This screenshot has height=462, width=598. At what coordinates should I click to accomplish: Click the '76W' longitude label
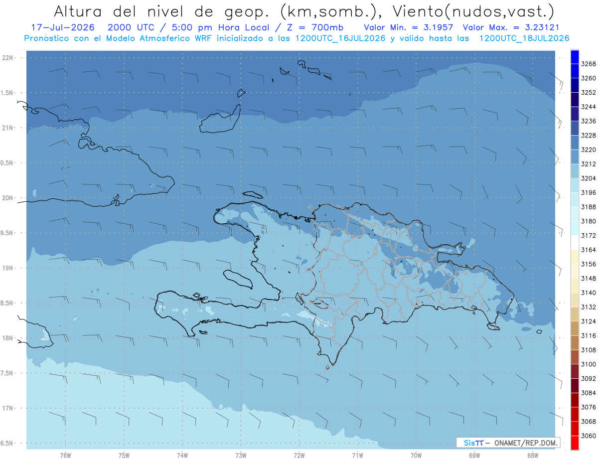[65, 455]
